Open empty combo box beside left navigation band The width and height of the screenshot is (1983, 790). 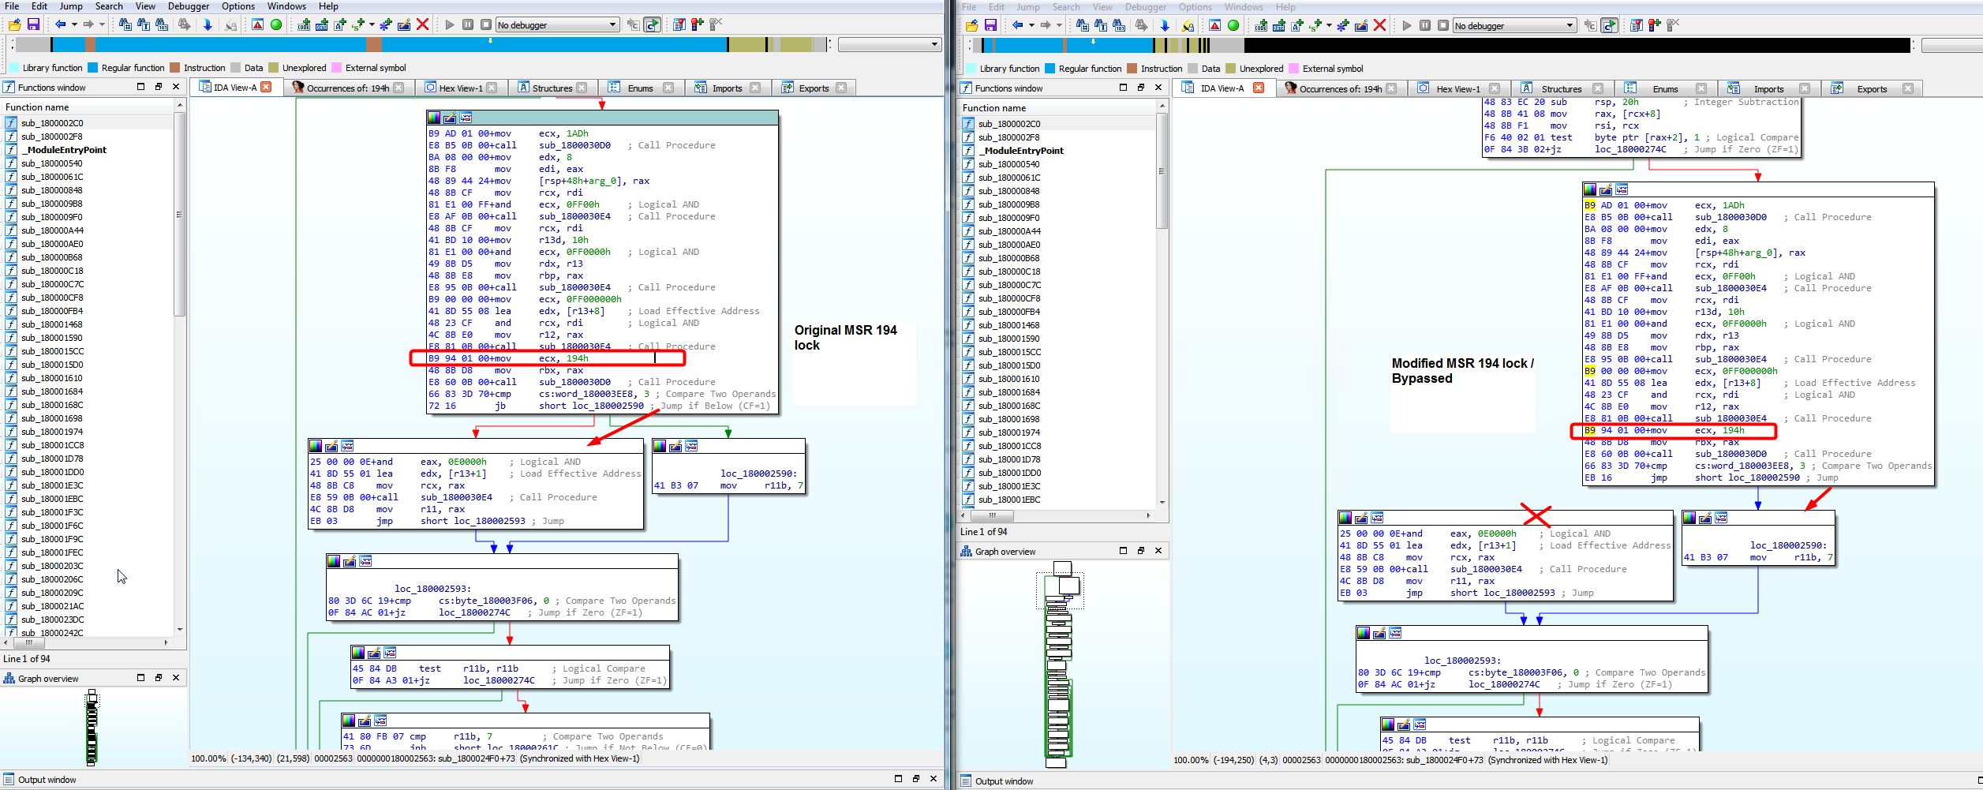(x=890, y=44)
